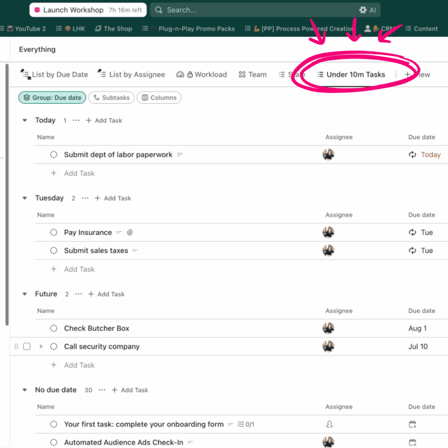Click the calendar icon on Automated Audience Ads Check-In
The image size is (448, 448).
point(412,442)
